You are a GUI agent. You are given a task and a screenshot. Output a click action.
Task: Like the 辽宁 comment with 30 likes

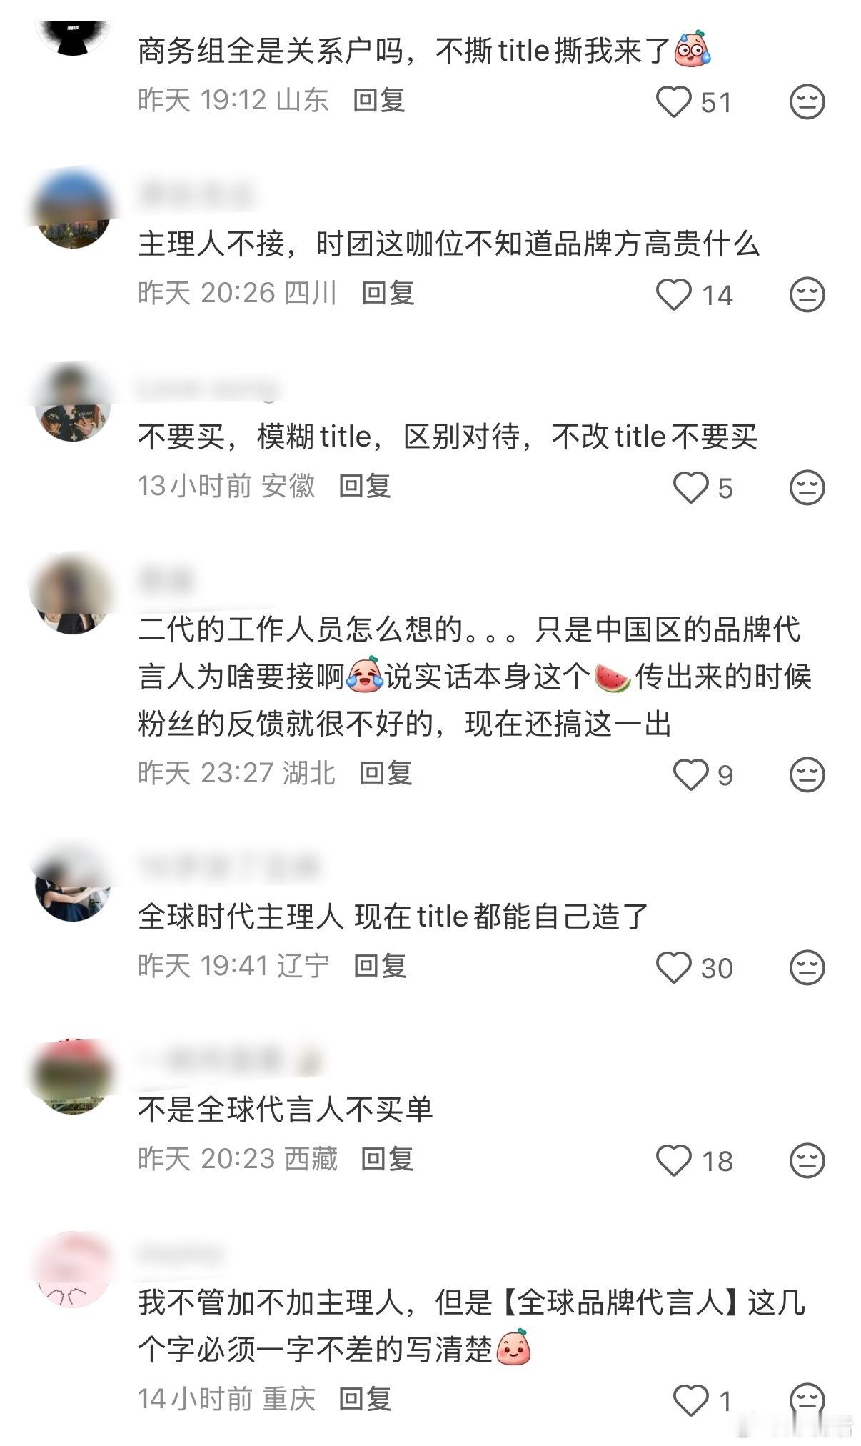(x=674, y=968)
